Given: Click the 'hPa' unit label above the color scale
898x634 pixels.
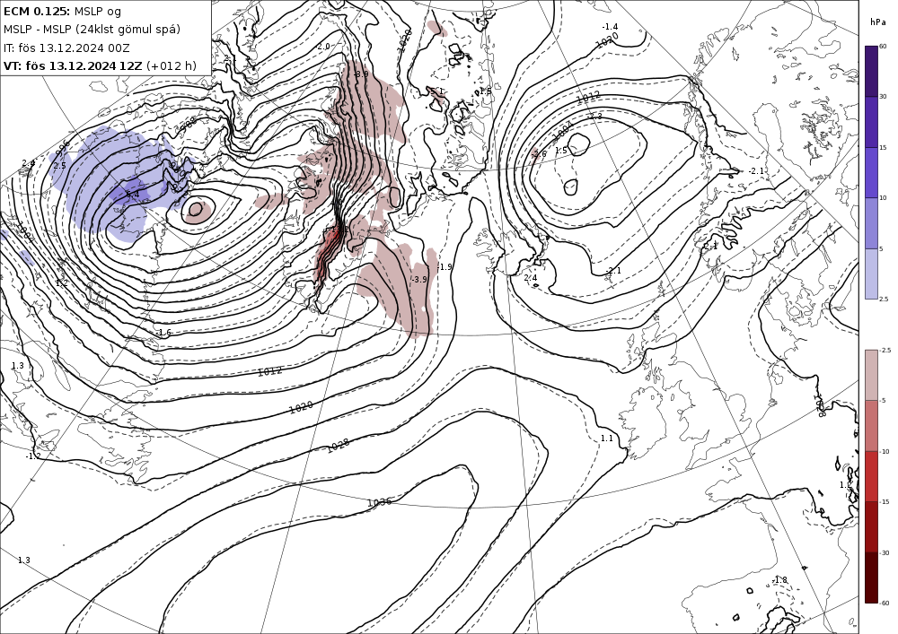Looking at the screenshot, I should coord(877,22).
